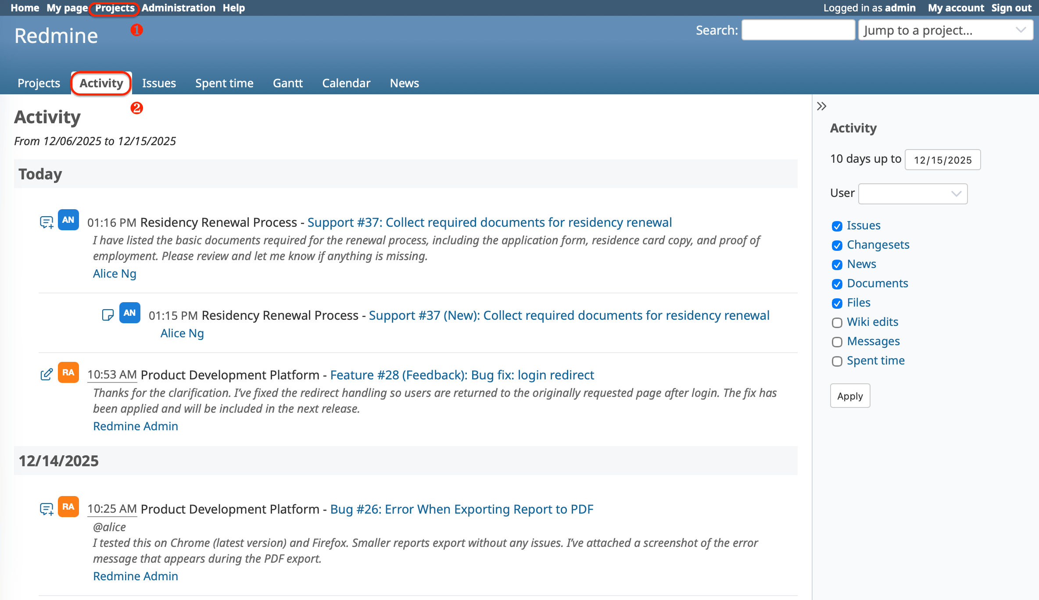Image resolution: width=1039 pixels, height=600 pixels.
Task: Switch to the Gantt tab
Action: (287, 83)
